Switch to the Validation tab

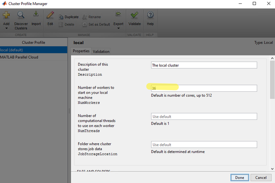[x=101, y=52]
